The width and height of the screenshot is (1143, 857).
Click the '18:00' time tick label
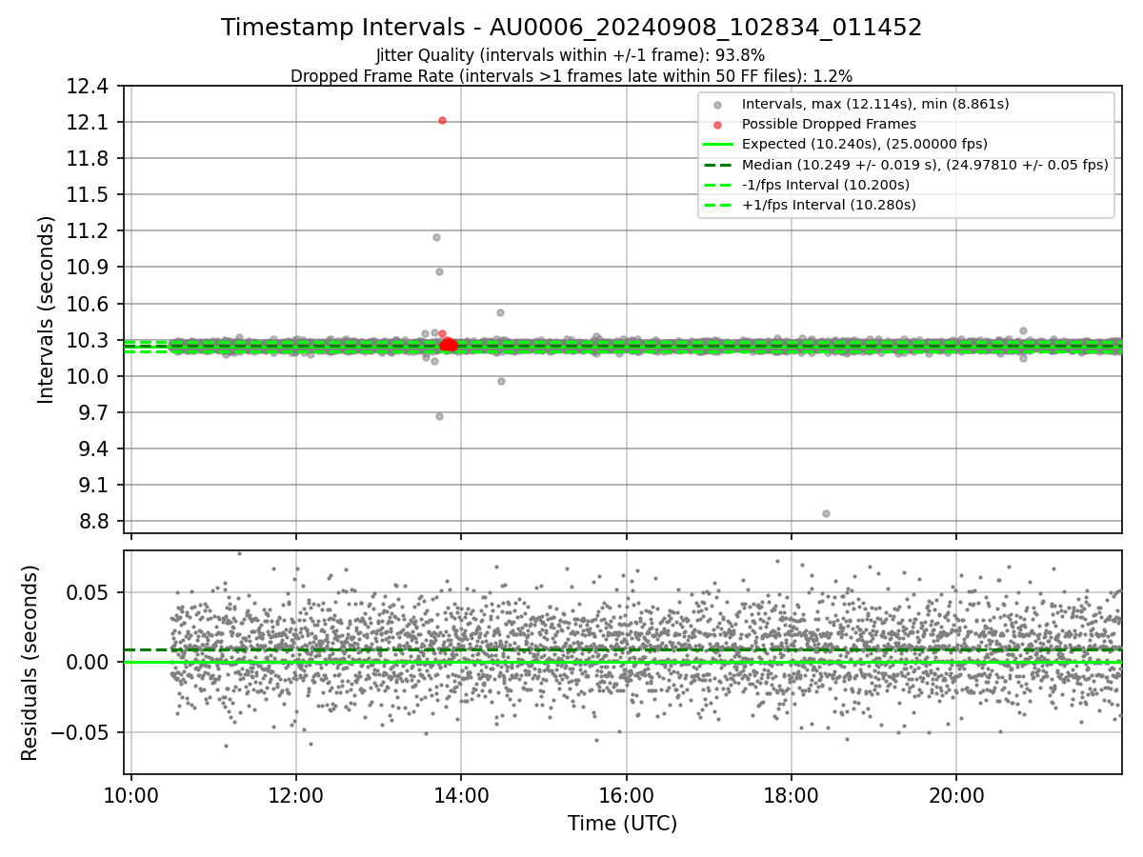tap(792, 796)
